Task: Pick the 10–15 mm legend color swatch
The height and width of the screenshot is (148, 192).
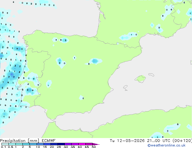Action: click(40, 144)
